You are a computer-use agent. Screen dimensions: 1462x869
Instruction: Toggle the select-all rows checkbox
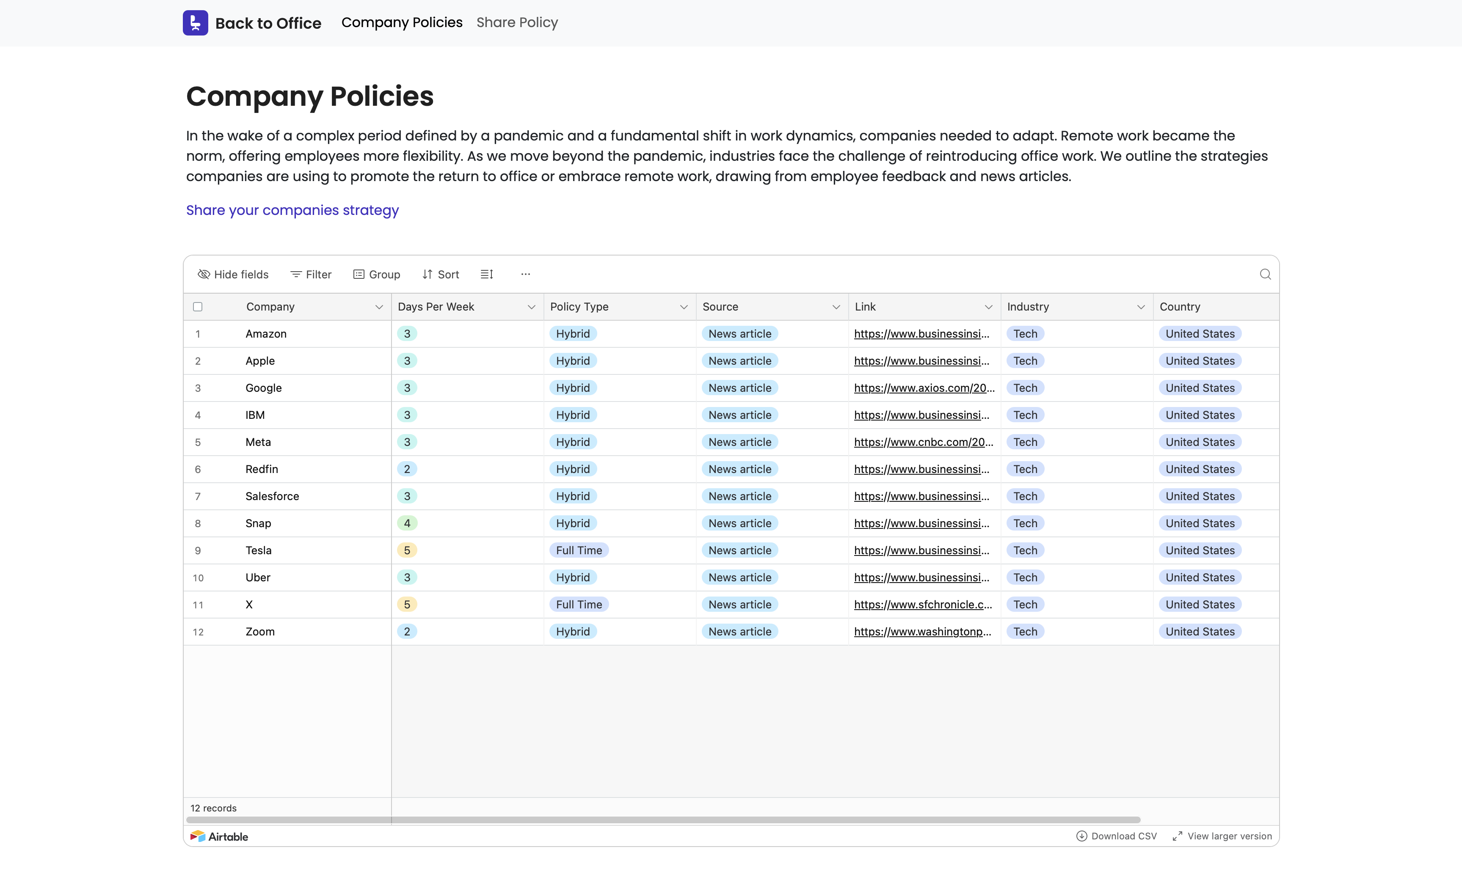198,307
